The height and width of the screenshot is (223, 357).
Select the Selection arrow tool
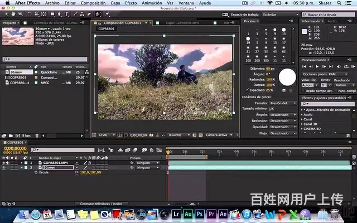coord(6,14)
